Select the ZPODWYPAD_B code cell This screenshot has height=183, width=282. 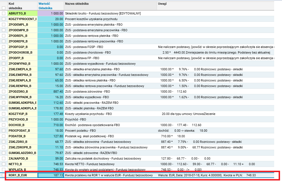(22, 64)
